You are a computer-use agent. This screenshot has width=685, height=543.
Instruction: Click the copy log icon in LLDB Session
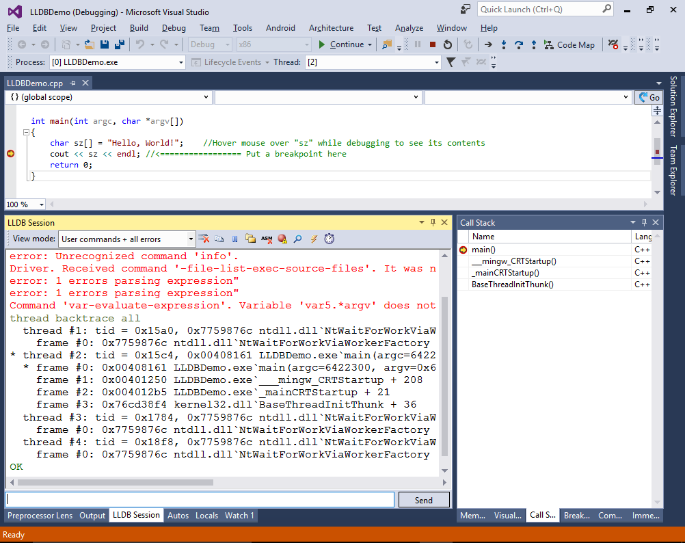coord(219,239)
